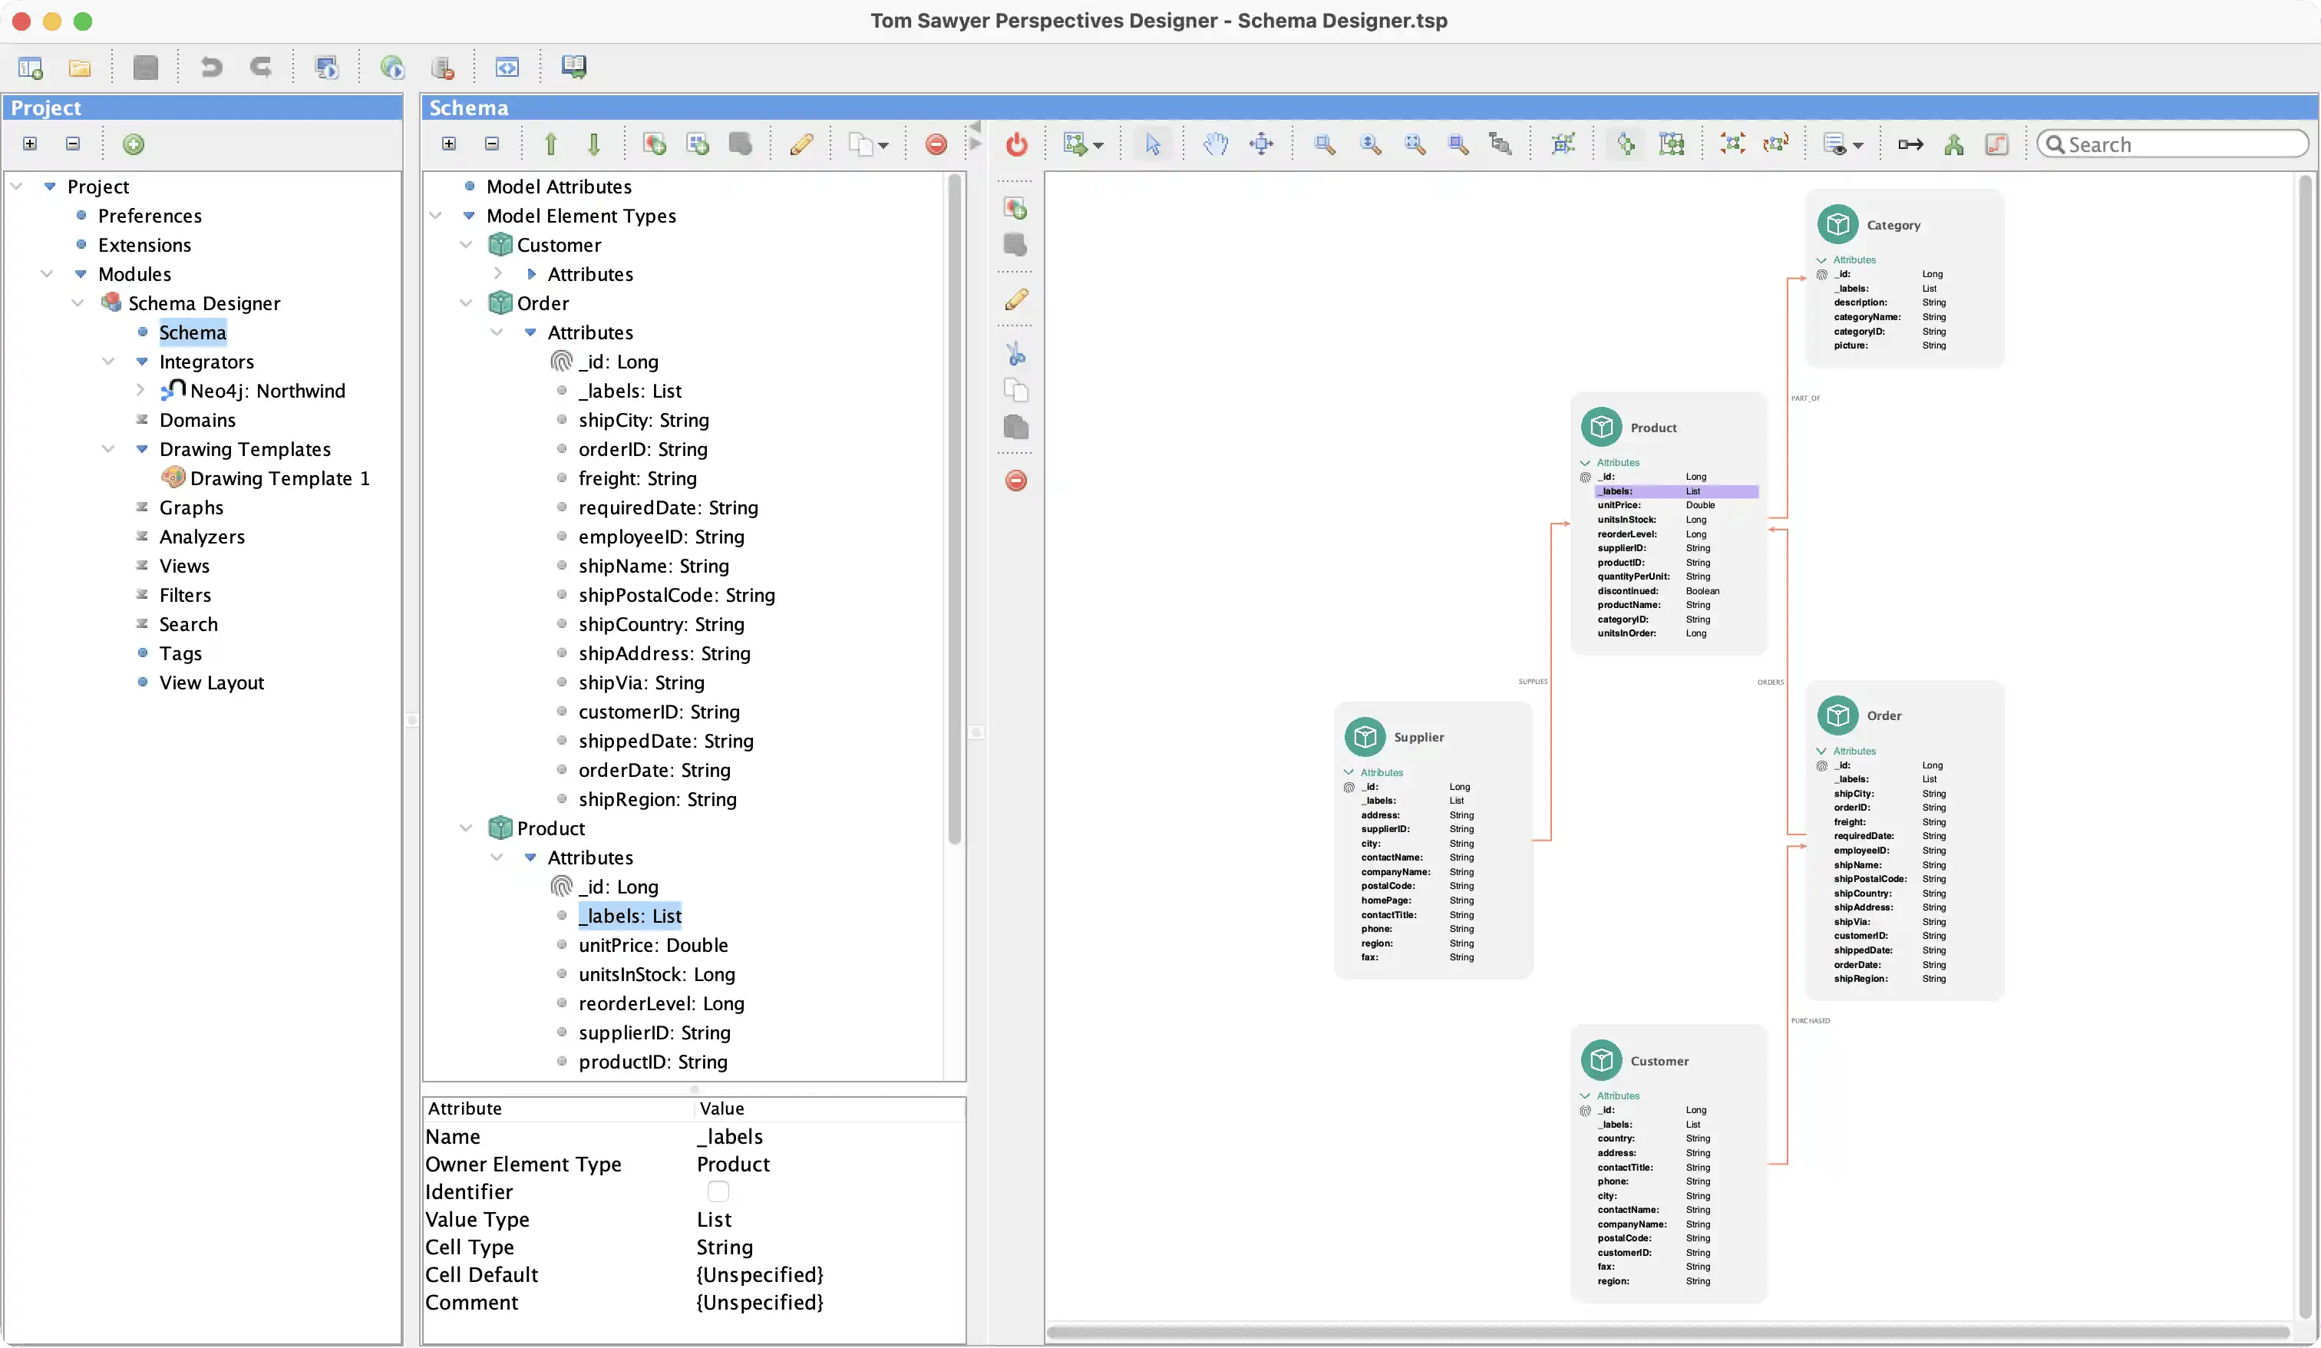The image size is (2321, 1348).
Task: Click the pencil edit icon in Schema toolbar
Action: 801,144
